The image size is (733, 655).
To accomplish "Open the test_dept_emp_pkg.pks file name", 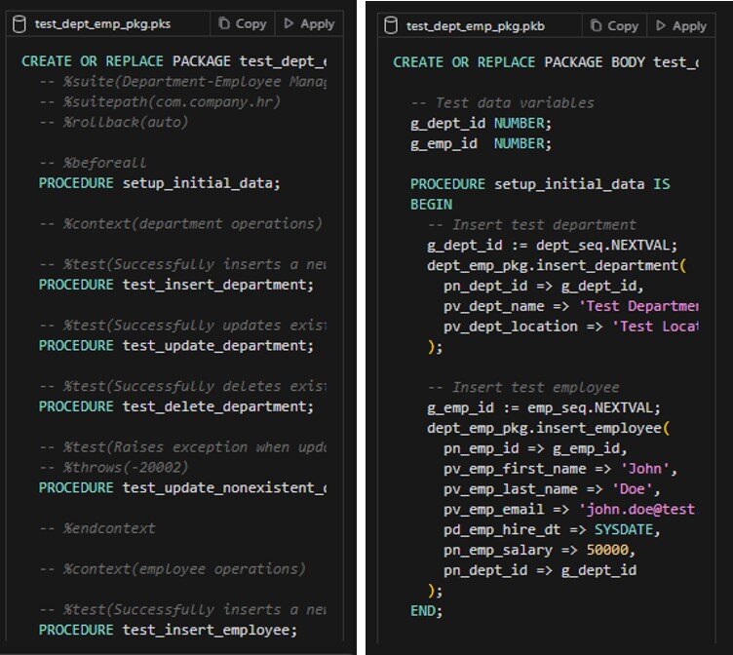I will (103, 24).
